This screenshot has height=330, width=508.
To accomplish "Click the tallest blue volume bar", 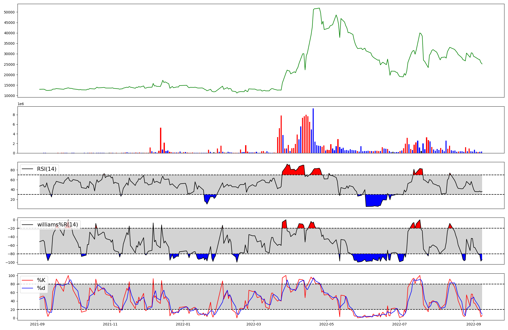I will coord(313,131).
